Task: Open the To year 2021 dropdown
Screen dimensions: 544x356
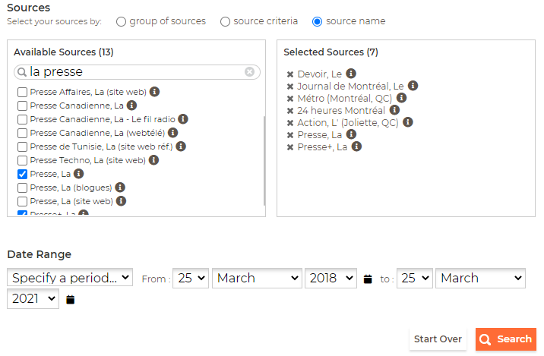Action: (33, 298)
